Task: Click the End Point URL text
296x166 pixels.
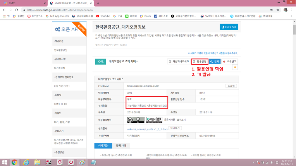Action: (x=143, y=86)
